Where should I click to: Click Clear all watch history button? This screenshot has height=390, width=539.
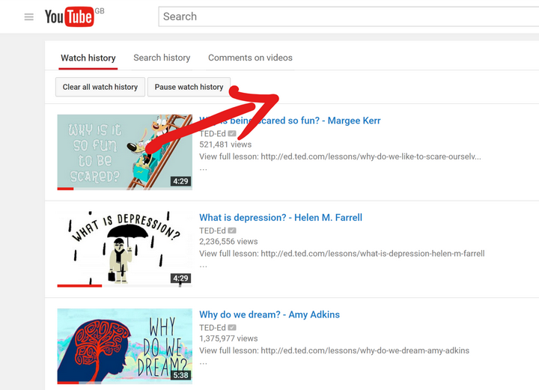point(100,87)
